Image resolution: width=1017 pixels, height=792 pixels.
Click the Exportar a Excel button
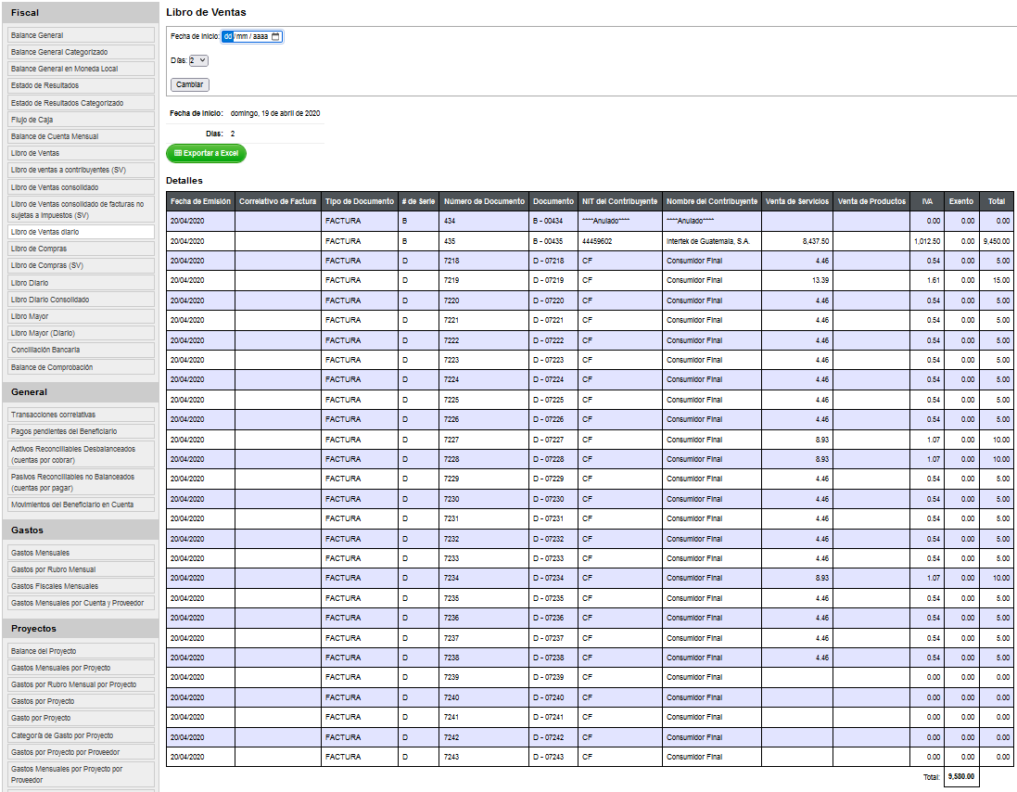(206, 154)
